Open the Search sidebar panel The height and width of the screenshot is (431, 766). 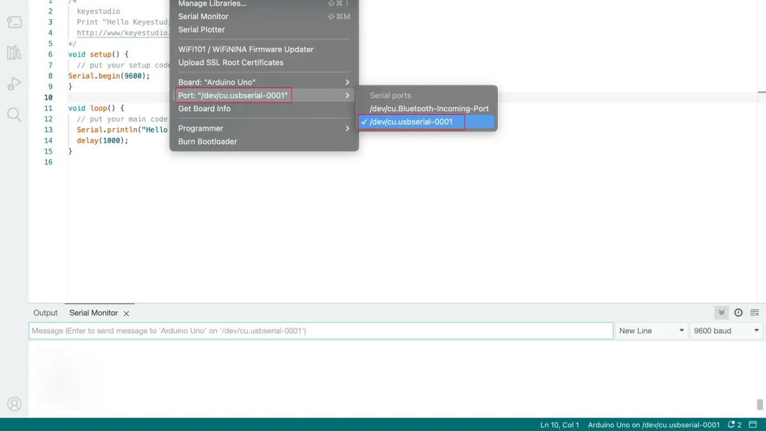pyautogui.click(x=14, y=115)
